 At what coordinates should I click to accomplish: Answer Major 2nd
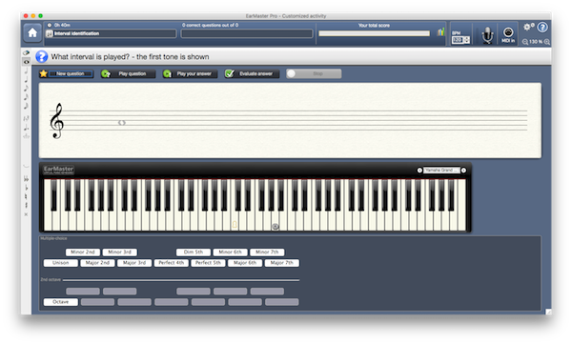97,263
